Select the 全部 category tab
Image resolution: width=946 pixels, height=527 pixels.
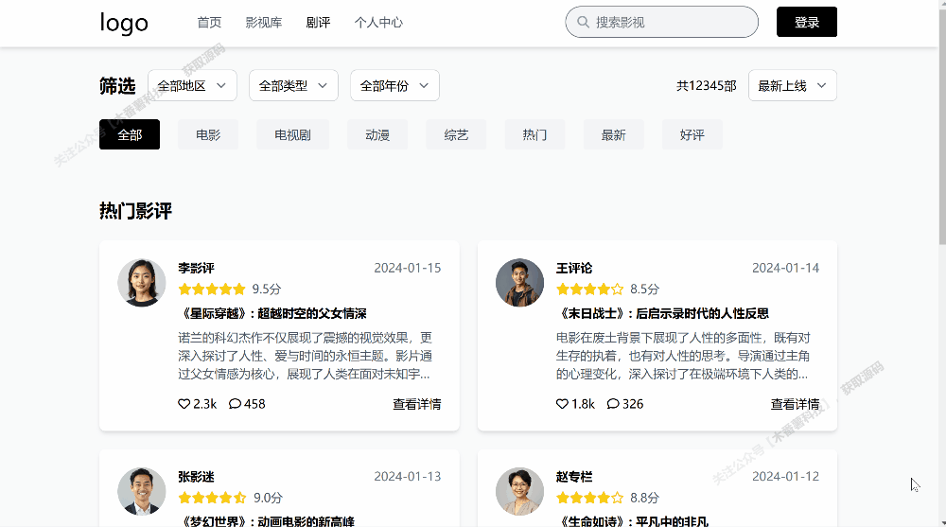point(130,134)
